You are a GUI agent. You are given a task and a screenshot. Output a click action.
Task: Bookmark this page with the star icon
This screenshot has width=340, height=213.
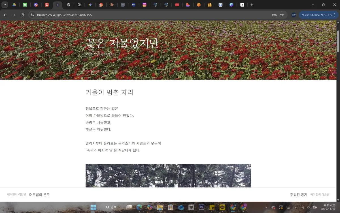(282, 15)
